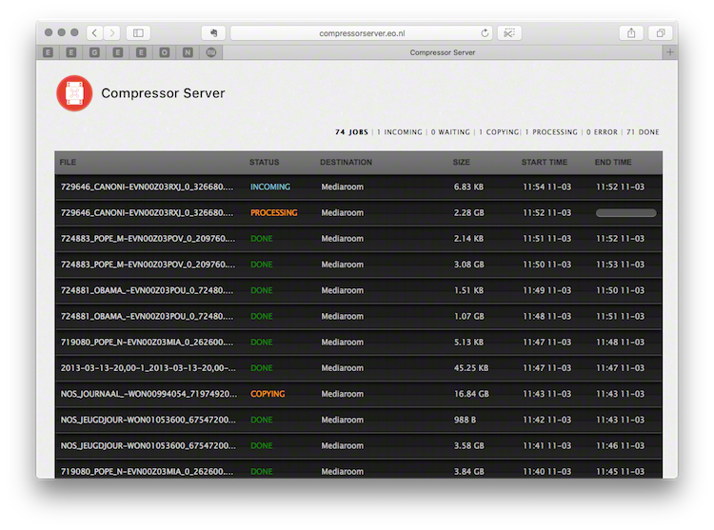Click the 2.28 GB size cell

(x=469, y=213)
